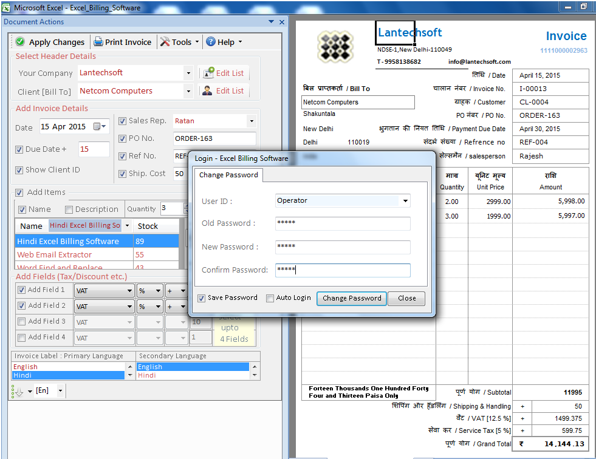596x459 pixels.
Task: Click the Grand Total 14,144.13 cell
Action: 550,444
